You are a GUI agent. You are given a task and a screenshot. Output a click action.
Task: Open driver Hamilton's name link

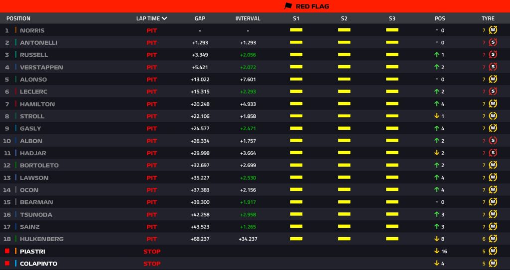37,104
